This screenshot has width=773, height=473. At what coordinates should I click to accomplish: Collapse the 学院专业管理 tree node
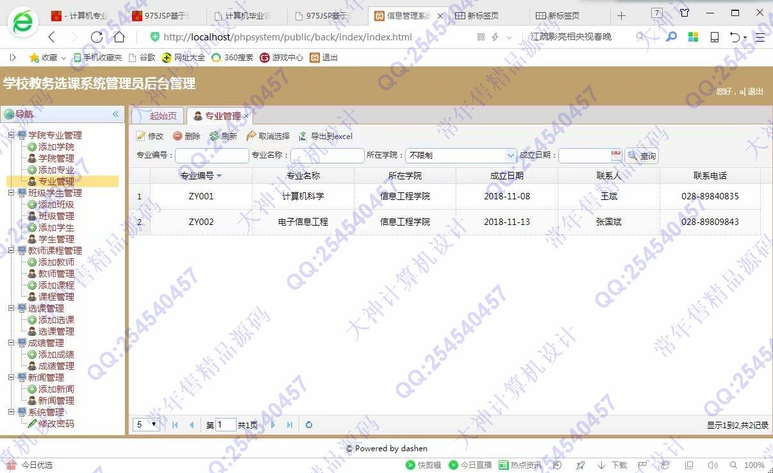(x=11, y=135)
